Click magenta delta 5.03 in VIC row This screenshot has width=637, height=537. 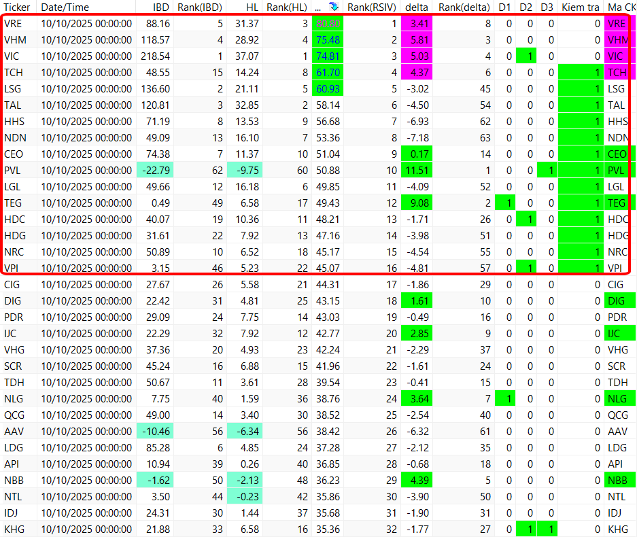click(x=417, y=56)
